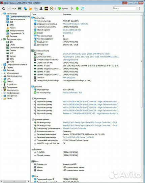Collapse the Компьютер tree node
Screen dimensions: 145x183
pyautogui.click(x=2, y=14)
